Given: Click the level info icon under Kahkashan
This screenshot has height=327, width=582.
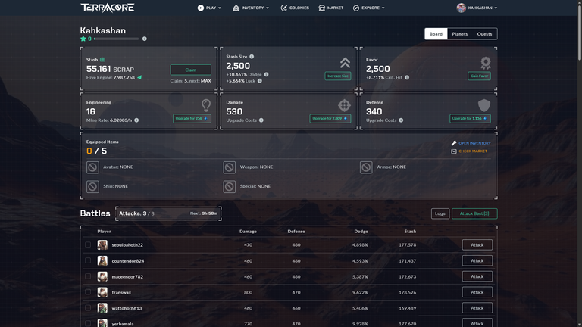Looking at the screenshot, I should click(145, 39).
